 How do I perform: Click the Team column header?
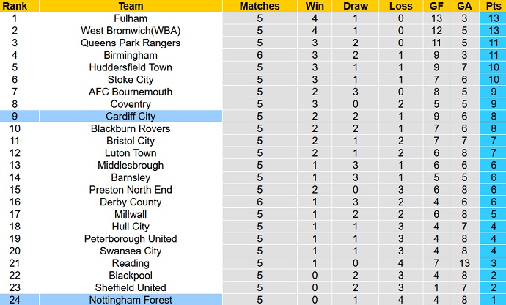coord(130,6)
